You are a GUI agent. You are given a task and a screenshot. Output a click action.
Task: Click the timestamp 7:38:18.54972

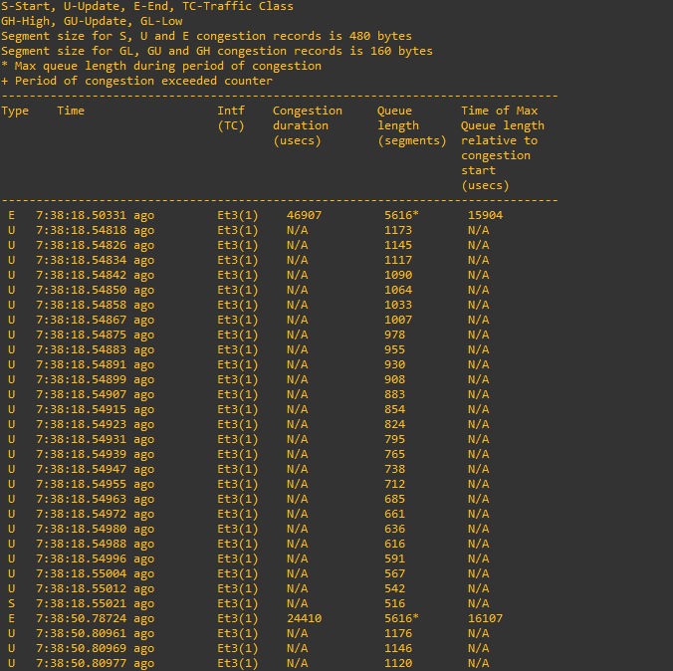pos(81,514)
